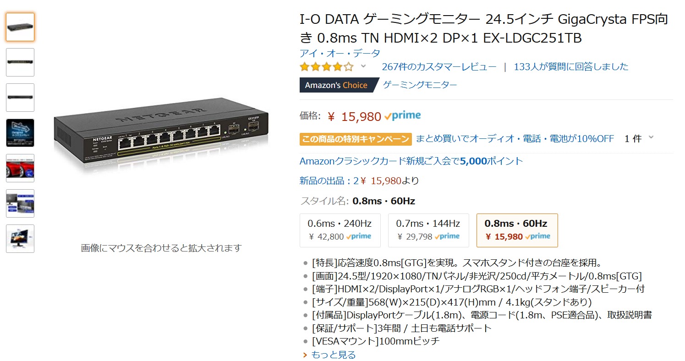Click the Amazon's Choice badge
This screenshot has height=361, width=685.
coord(336,85)
